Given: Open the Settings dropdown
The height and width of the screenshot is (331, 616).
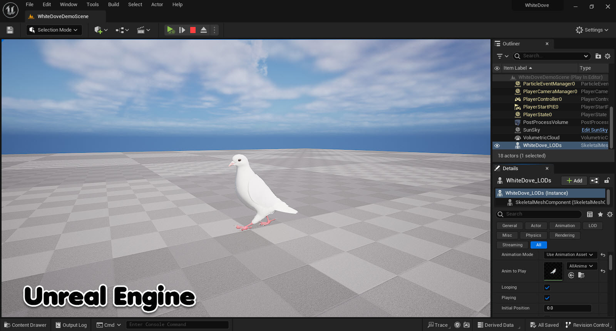Looking at the screenshot, I should pyautogui.click(x=592, y=30).
